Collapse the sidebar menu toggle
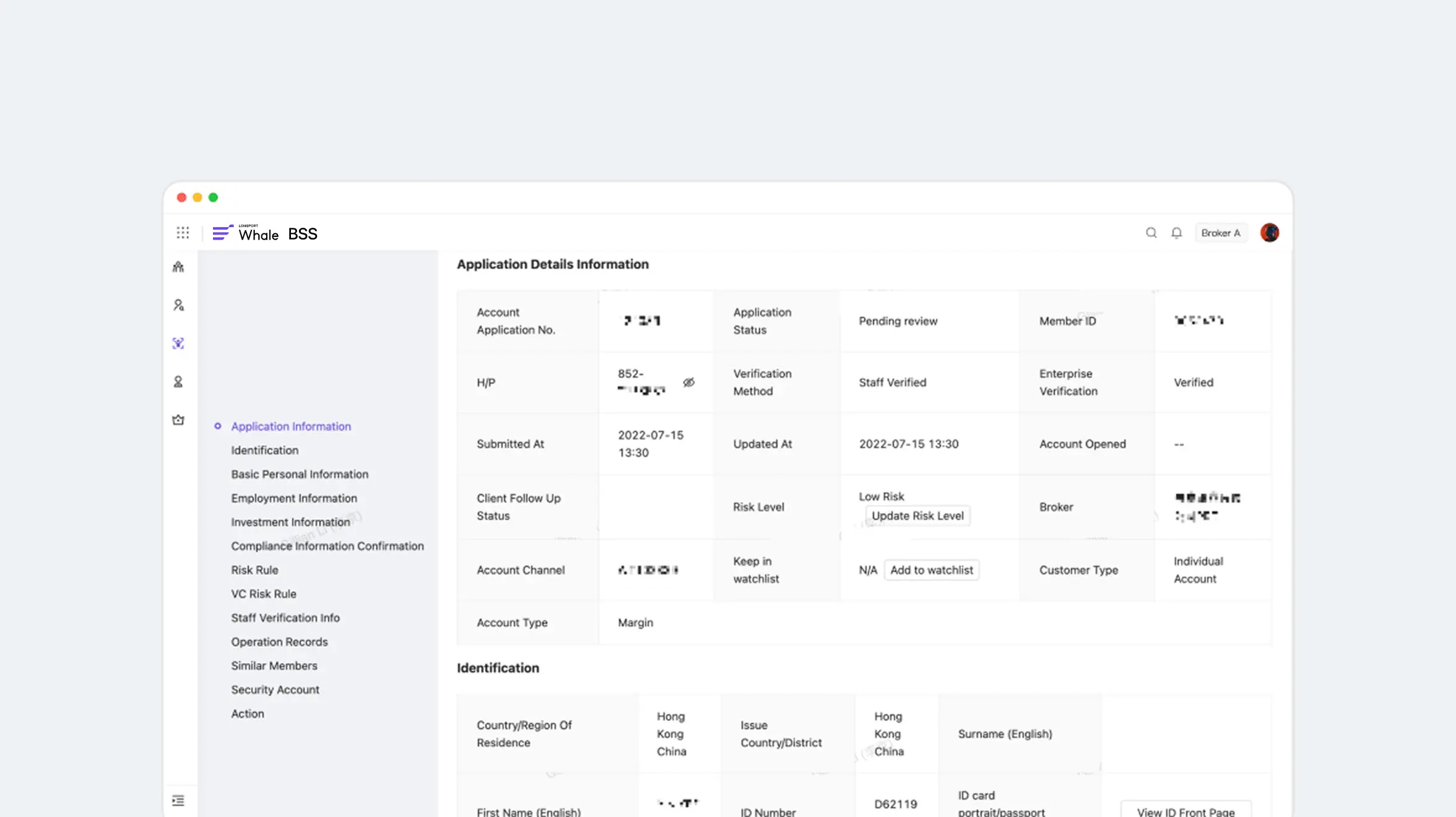1456x817 pixels. [178, 800]
